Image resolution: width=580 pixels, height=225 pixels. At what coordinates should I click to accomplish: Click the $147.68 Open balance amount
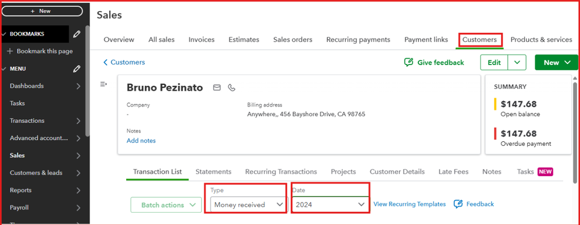[x=518, y=104]
